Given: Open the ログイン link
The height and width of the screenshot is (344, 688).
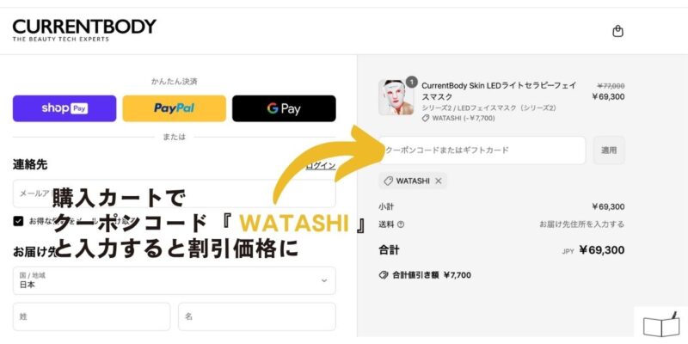Looking at the screenshot, I should (x=321, y=165).
